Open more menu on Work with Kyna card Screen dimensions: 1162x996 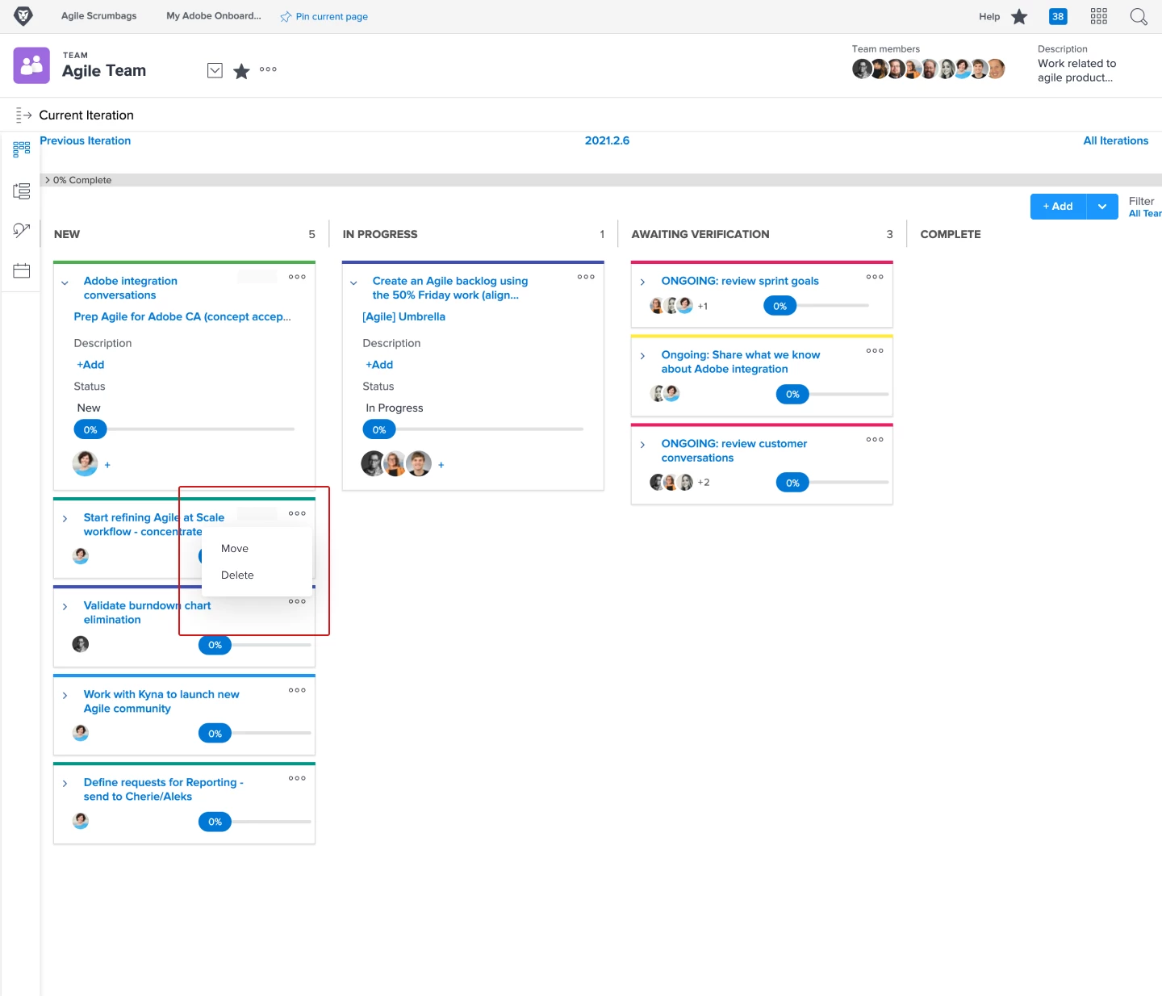pos(297,690)
